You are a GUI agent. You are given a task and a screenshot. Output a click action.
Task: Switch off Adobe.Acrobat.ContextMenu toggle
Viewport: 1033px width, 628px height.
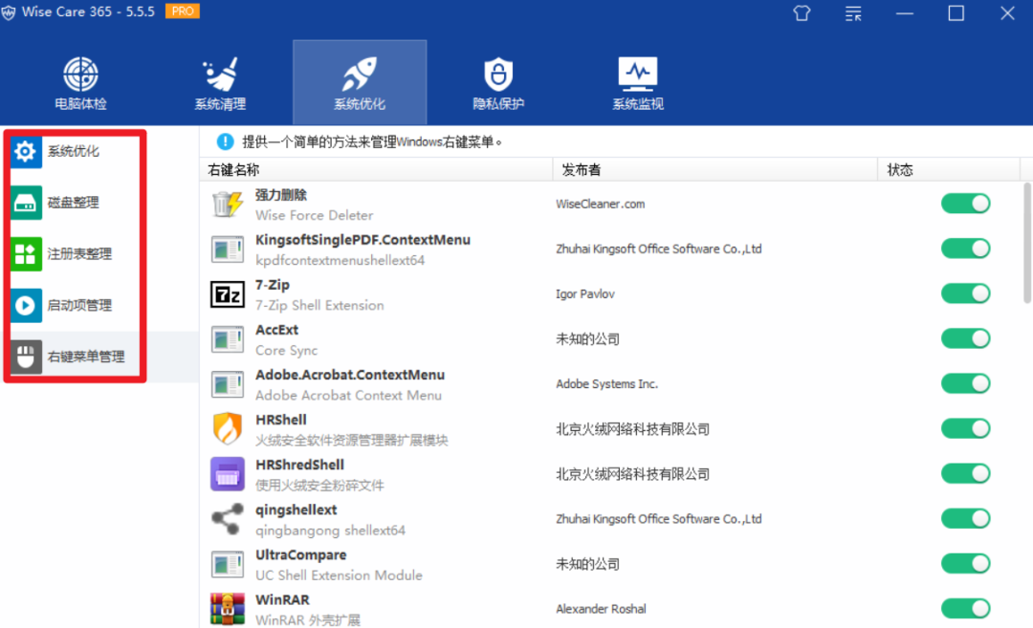click(965, 384)
